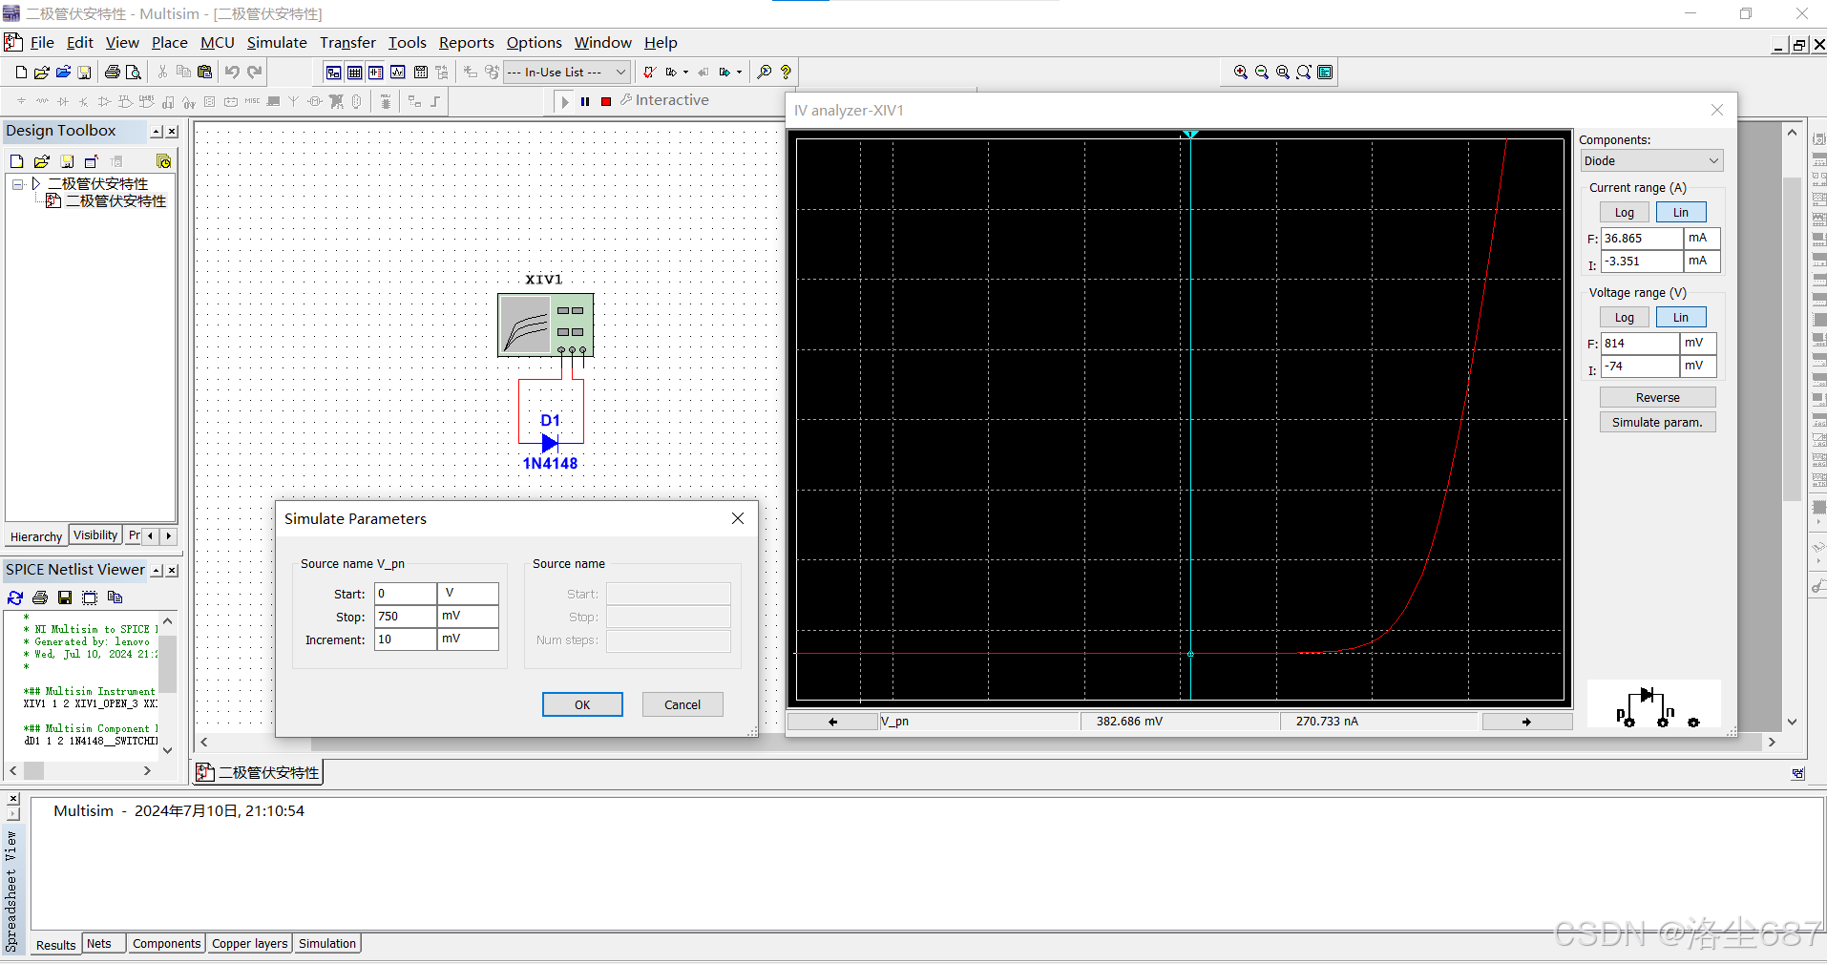Open the Components Diode dropdown
Screen dimensions: 1827x964
click(x=1651, y=161)
